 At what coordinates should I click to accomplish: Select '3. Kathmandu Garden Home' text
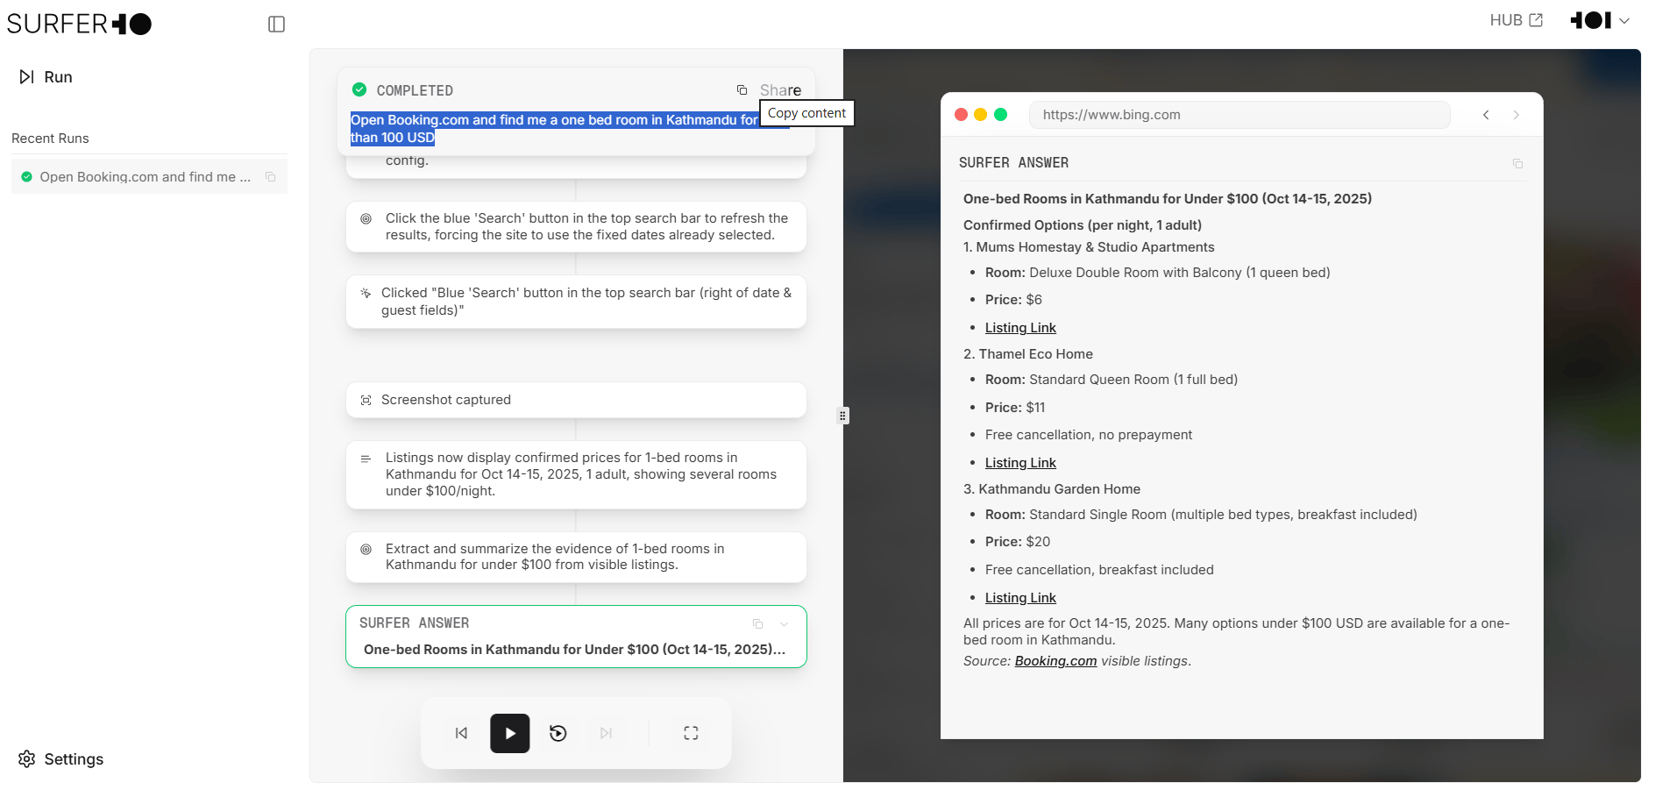click(x=1052, y=489)
